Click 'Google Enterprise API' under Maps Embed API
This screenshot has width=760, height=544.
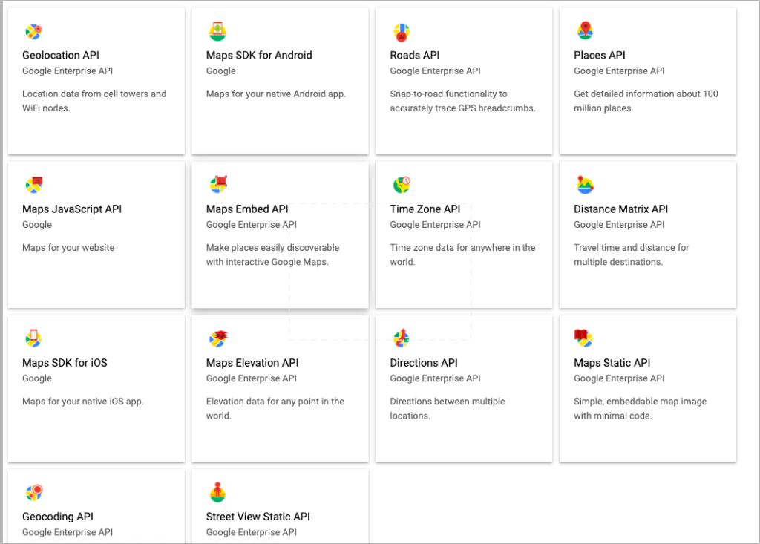click(x=251, y=224)
